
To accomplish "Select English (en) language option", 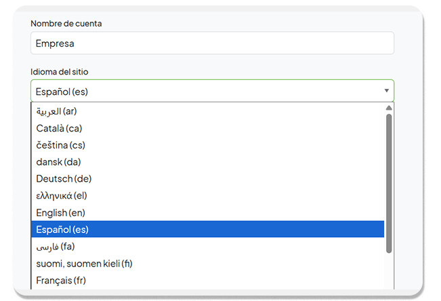I will pyautogui.click(x=61, y=213).
